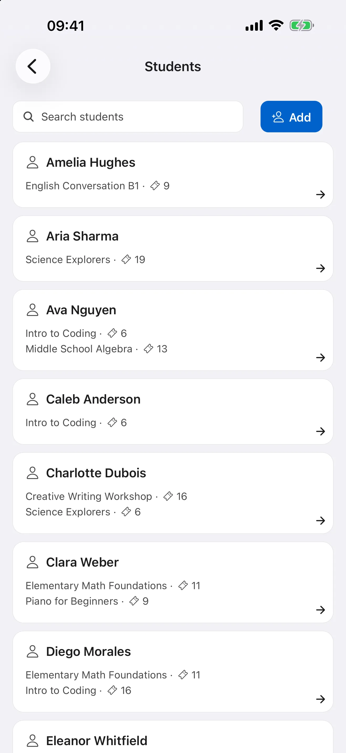
Task: Click the ticket icon by Piano for Beginners
Action: pyautogui.click(x=134, y=601)
